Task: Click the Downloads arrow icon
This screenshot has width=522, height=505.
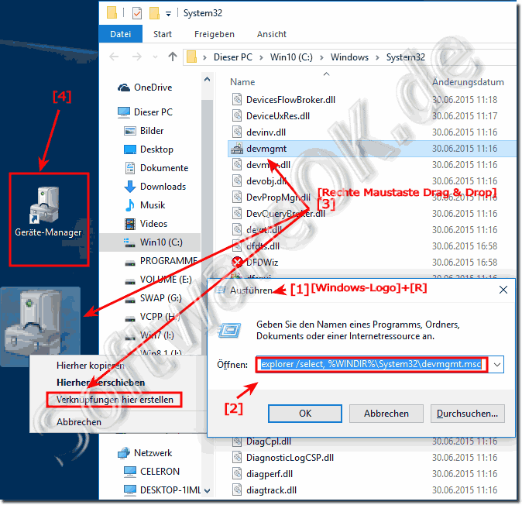Action: pos(130,187)
